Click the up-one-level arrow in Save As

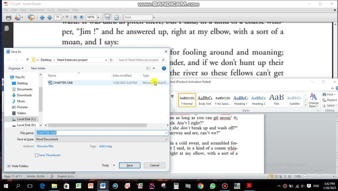point(27,60)
